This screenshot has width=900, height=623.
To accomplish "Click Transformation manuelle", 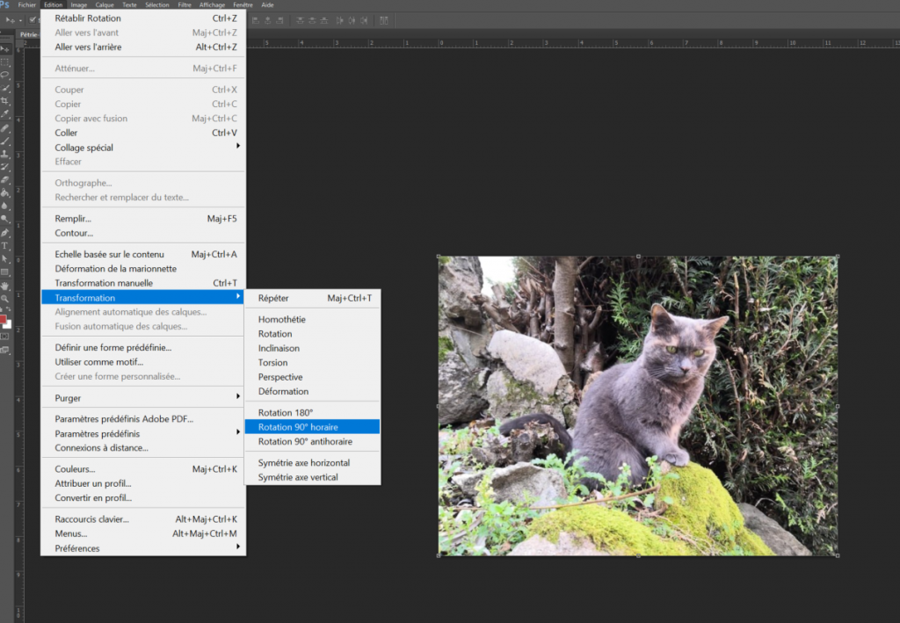I will click(143, 283).
